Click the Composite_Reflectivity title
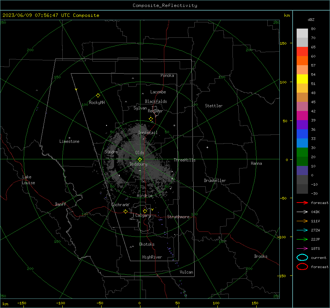 pos(165,5)
